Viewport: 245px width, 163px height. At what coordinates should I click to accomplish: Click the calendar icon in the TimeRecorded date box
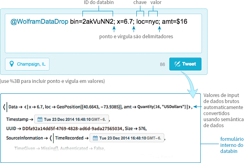tap(95, 138)
